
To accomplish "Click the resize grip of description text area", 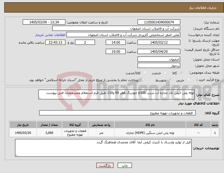I will coord(40,98).
